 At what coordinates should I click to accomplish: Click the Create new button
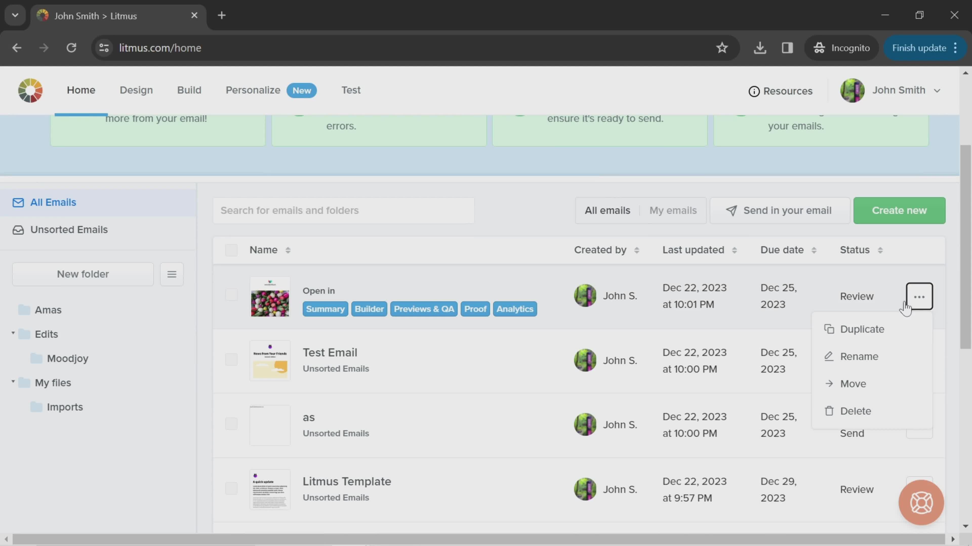pos(899,210)
